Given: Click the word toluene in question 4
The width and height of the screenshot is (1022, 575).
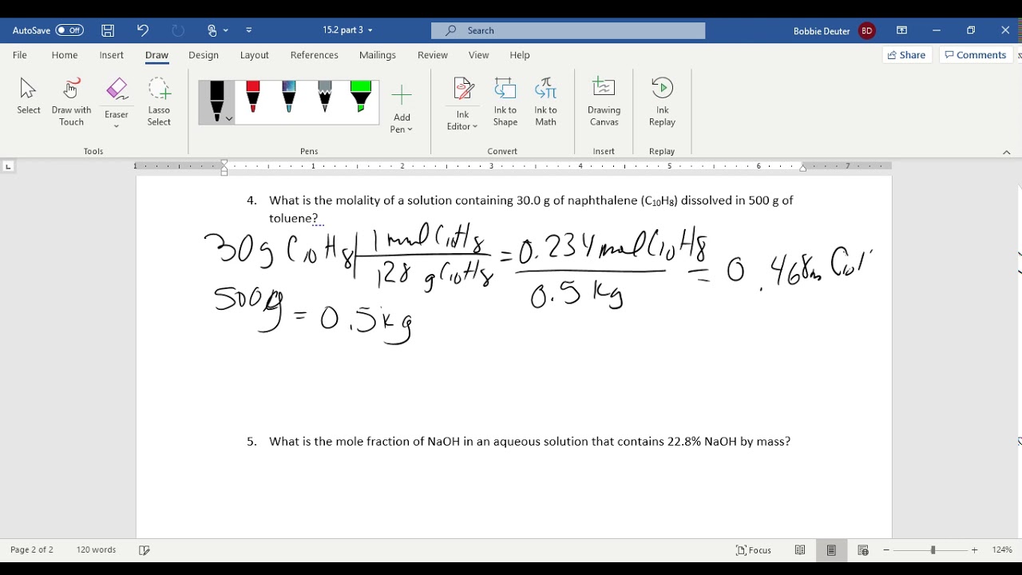Looking at the screenshot, I should 290,219.
